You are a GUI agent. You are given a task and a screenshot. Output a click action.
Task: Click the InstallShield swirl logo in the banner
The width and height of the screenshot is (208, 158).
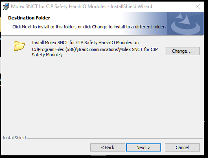click(x=186, y=23)
